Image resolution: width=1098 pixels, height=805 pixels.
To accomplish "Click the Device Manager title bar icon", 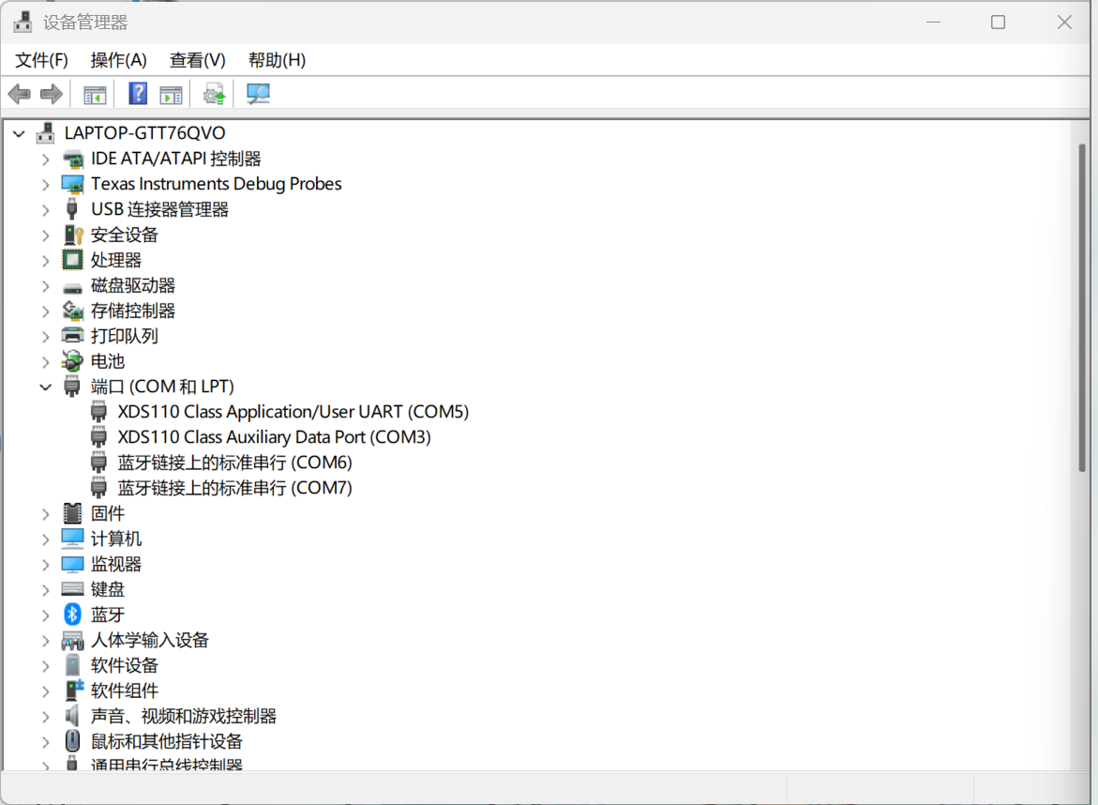I will pyautogui.click(x=23, y=23).
